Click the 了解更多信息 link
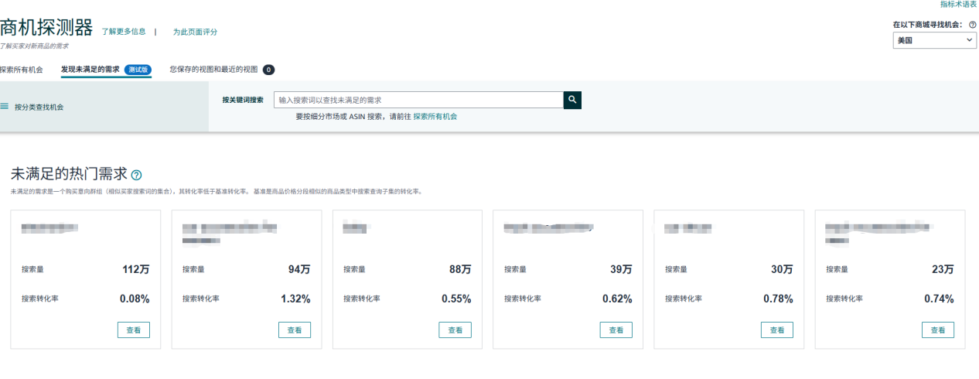979x379 pixels. point(124,32)
